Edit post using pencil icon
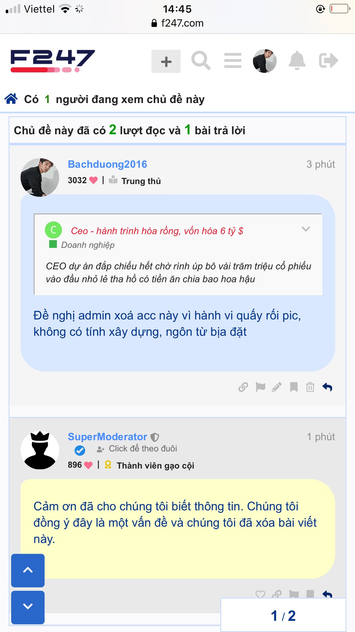This screenshot has height=632, width=355. point(277,387)
